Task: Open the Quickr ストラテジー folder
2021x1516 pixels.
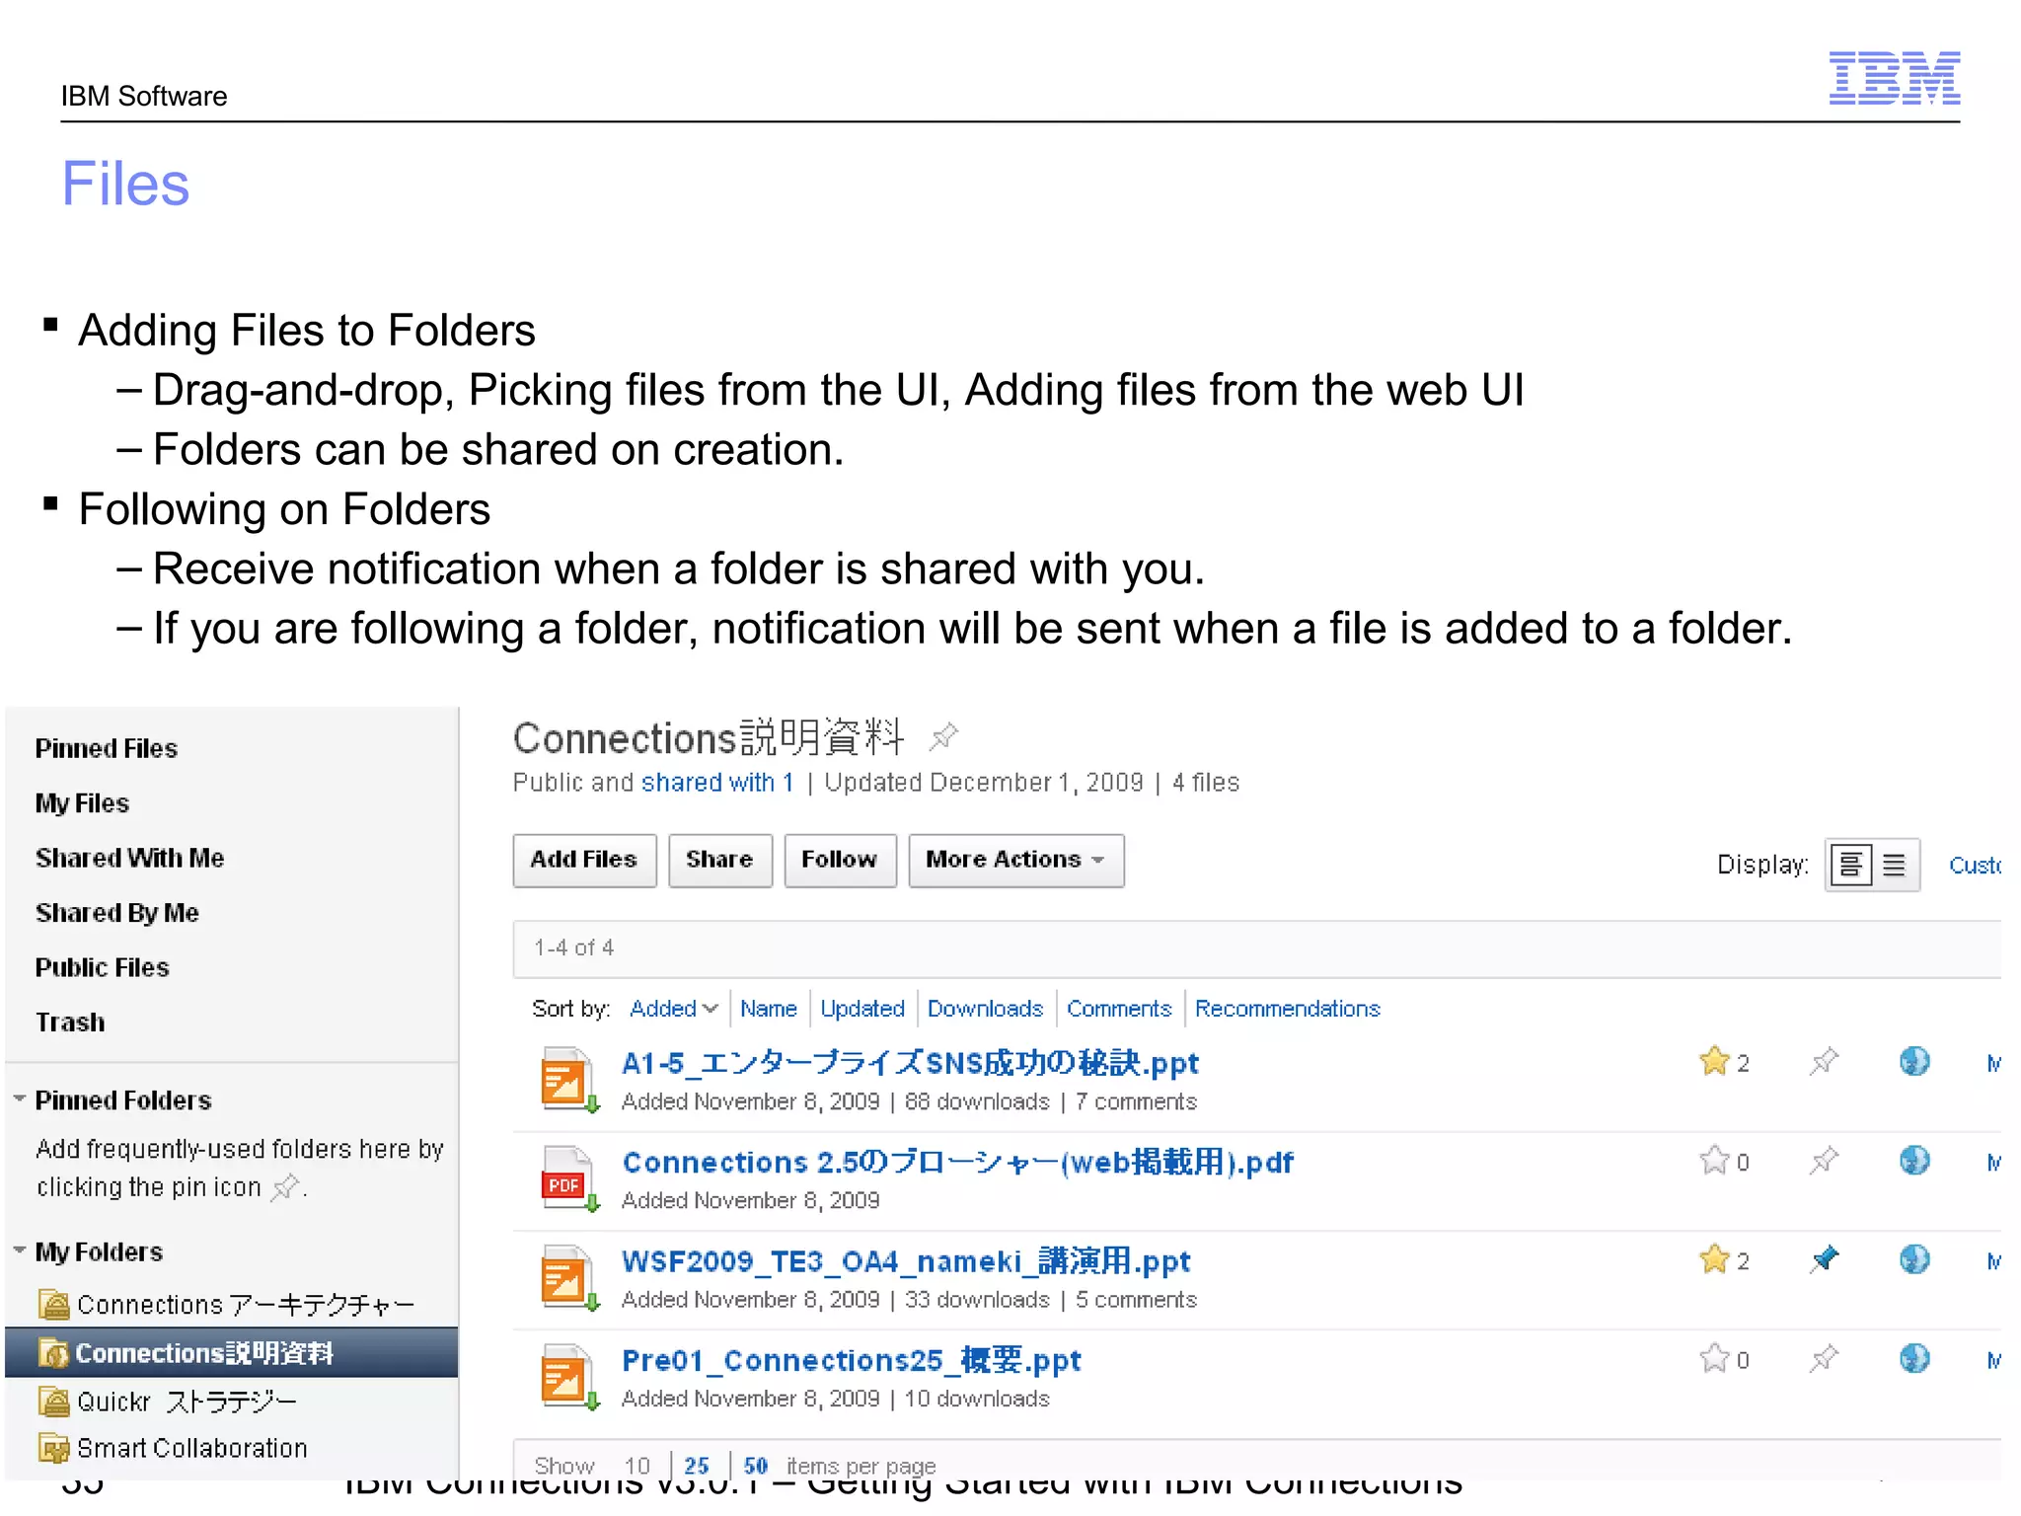Action: [187, 1402]
